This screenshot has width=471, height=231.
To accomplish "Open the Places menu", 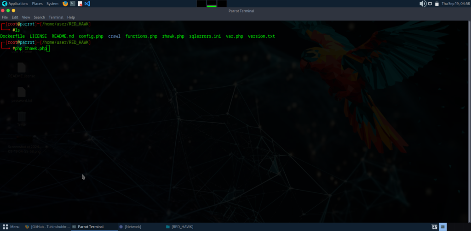I will point(37,4).
